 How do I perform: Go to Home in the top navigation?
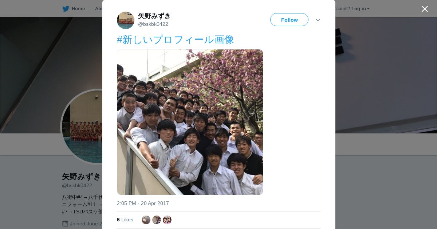78,8
